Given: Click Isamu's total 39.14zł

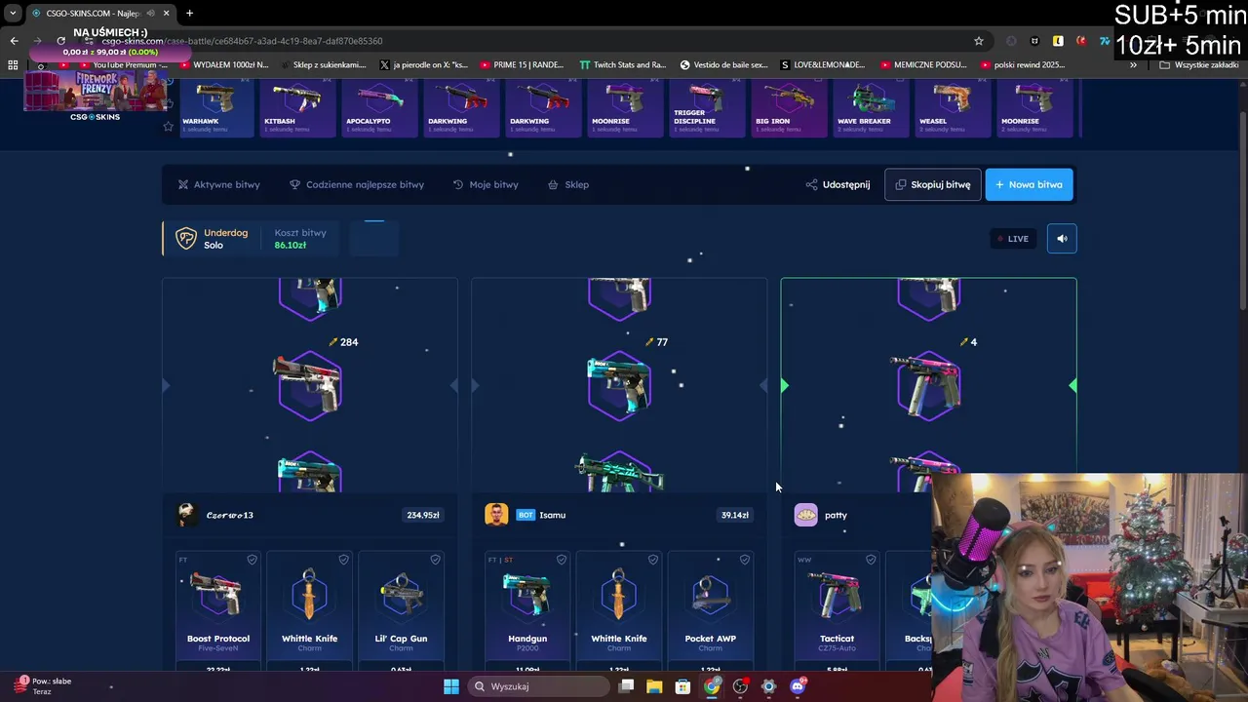Looking at the screenshot, I should click(x=734, y=515).
